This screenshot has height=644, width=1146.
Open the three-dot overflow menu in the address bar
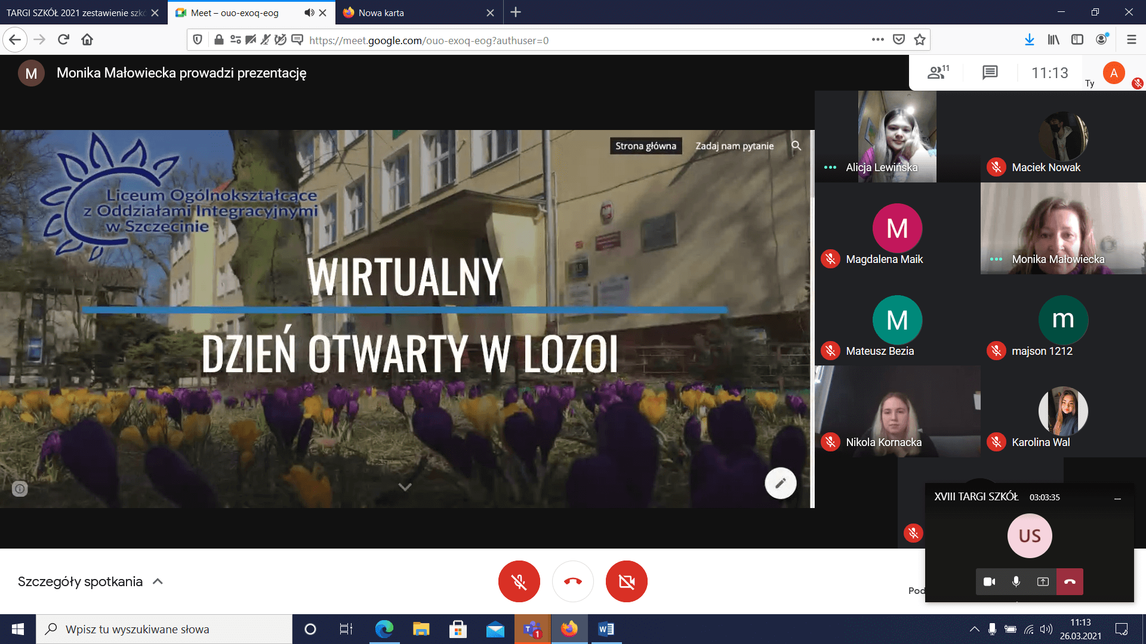pyautogui.click(x=877, y=39)
